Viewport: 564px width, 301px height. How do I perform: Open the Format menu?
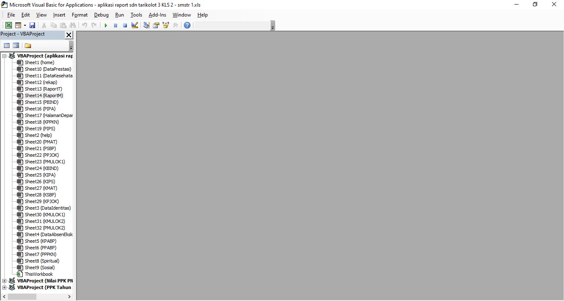[80, 15]
